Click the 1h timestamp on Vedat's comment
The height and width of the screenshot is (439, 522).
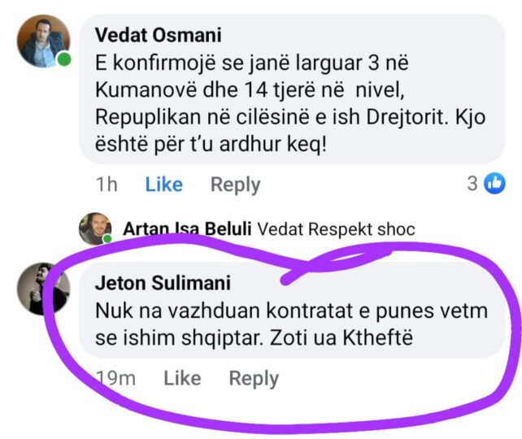106,185
